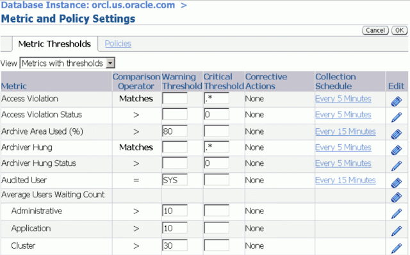Select the Access Violation metric name
The height and width of the screenshot is (255, 410).
point(30,99)
